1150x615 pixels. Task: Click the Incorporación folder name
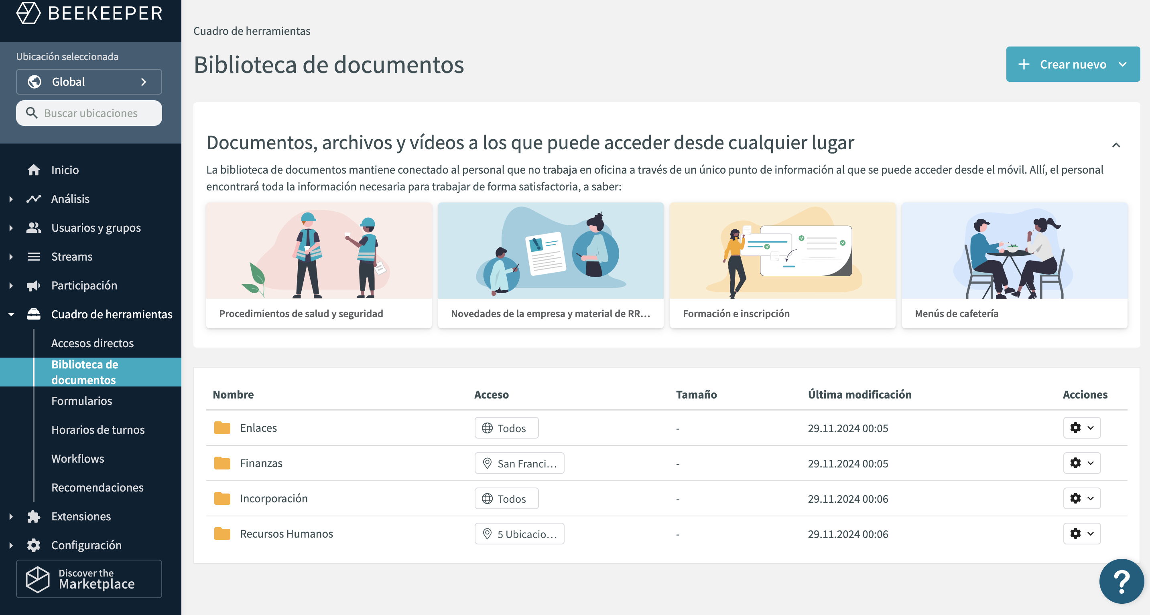point(274,499)
